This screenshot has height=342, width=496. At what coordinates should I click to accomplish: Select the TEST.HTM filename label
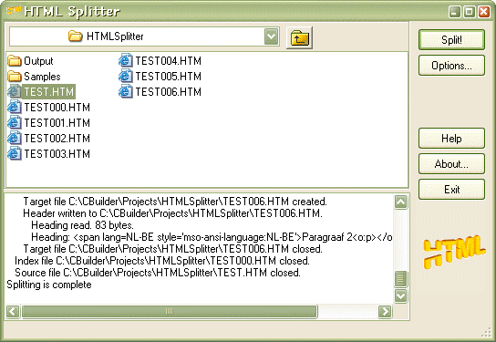coord(48,92)
